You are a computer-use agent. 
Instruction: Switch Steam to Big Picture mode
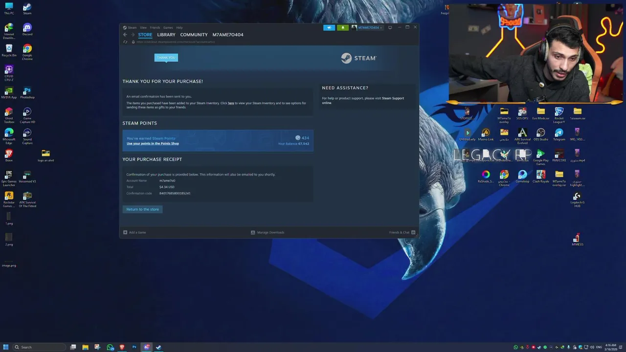coord(390,27)
